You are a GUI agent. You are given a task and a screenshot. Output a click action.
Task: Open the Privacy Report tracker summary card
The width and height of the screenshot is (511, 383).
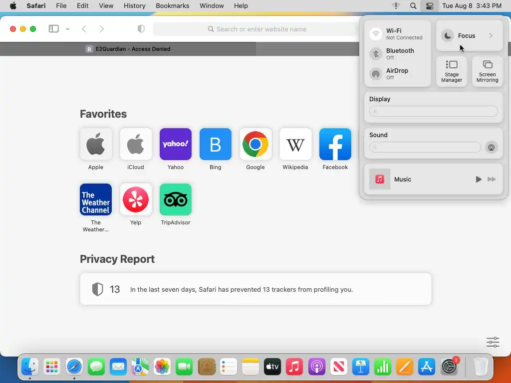(255, 289)
